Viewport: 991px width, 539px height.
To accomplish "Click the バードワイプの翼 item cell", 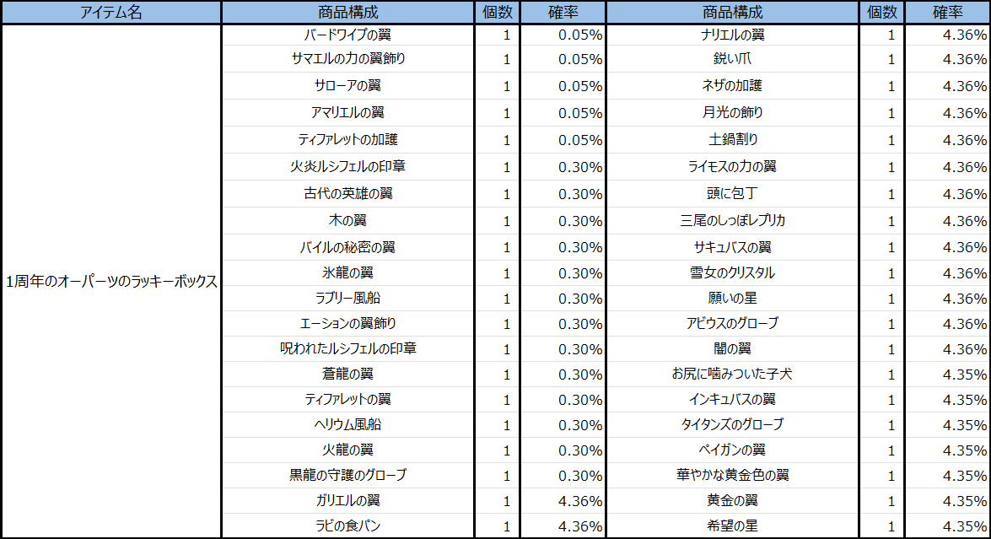I will pos(347,35).
